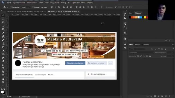The image size is (175, 98).
Task: Switch to the Контуры tab
Action: [146, 44]
